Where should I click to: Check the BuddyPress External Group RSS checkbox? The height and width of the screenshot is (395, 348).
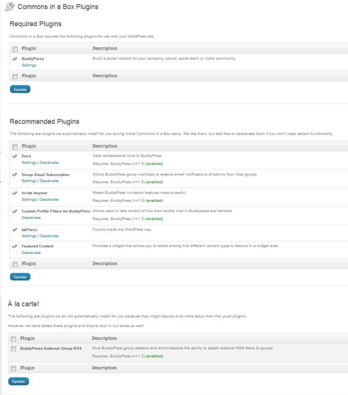point(13,349)
